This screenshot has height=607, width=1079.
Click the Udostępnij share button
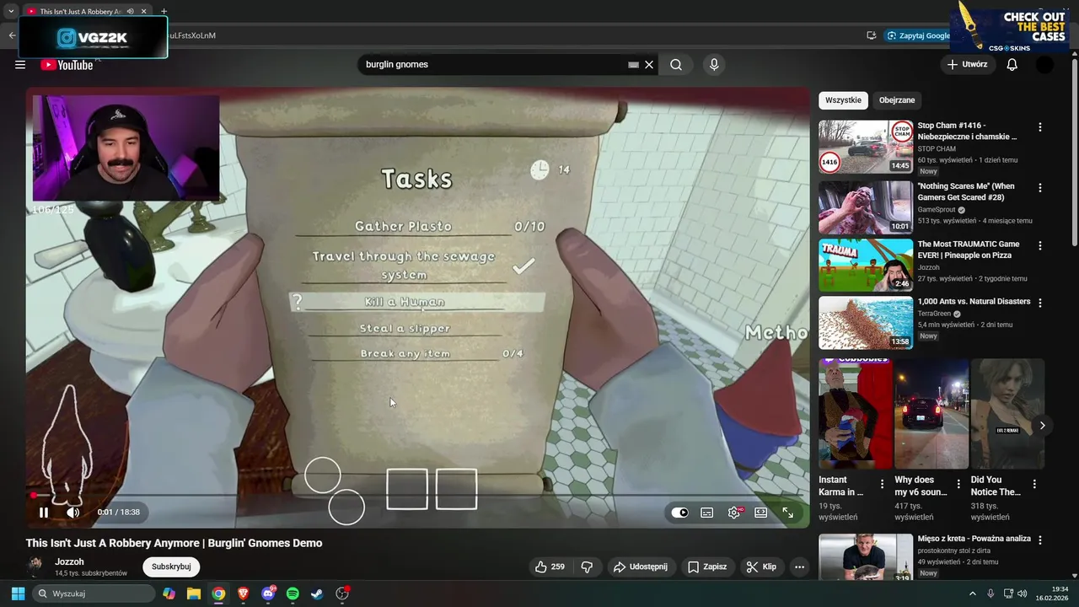(x=641, y=567)
